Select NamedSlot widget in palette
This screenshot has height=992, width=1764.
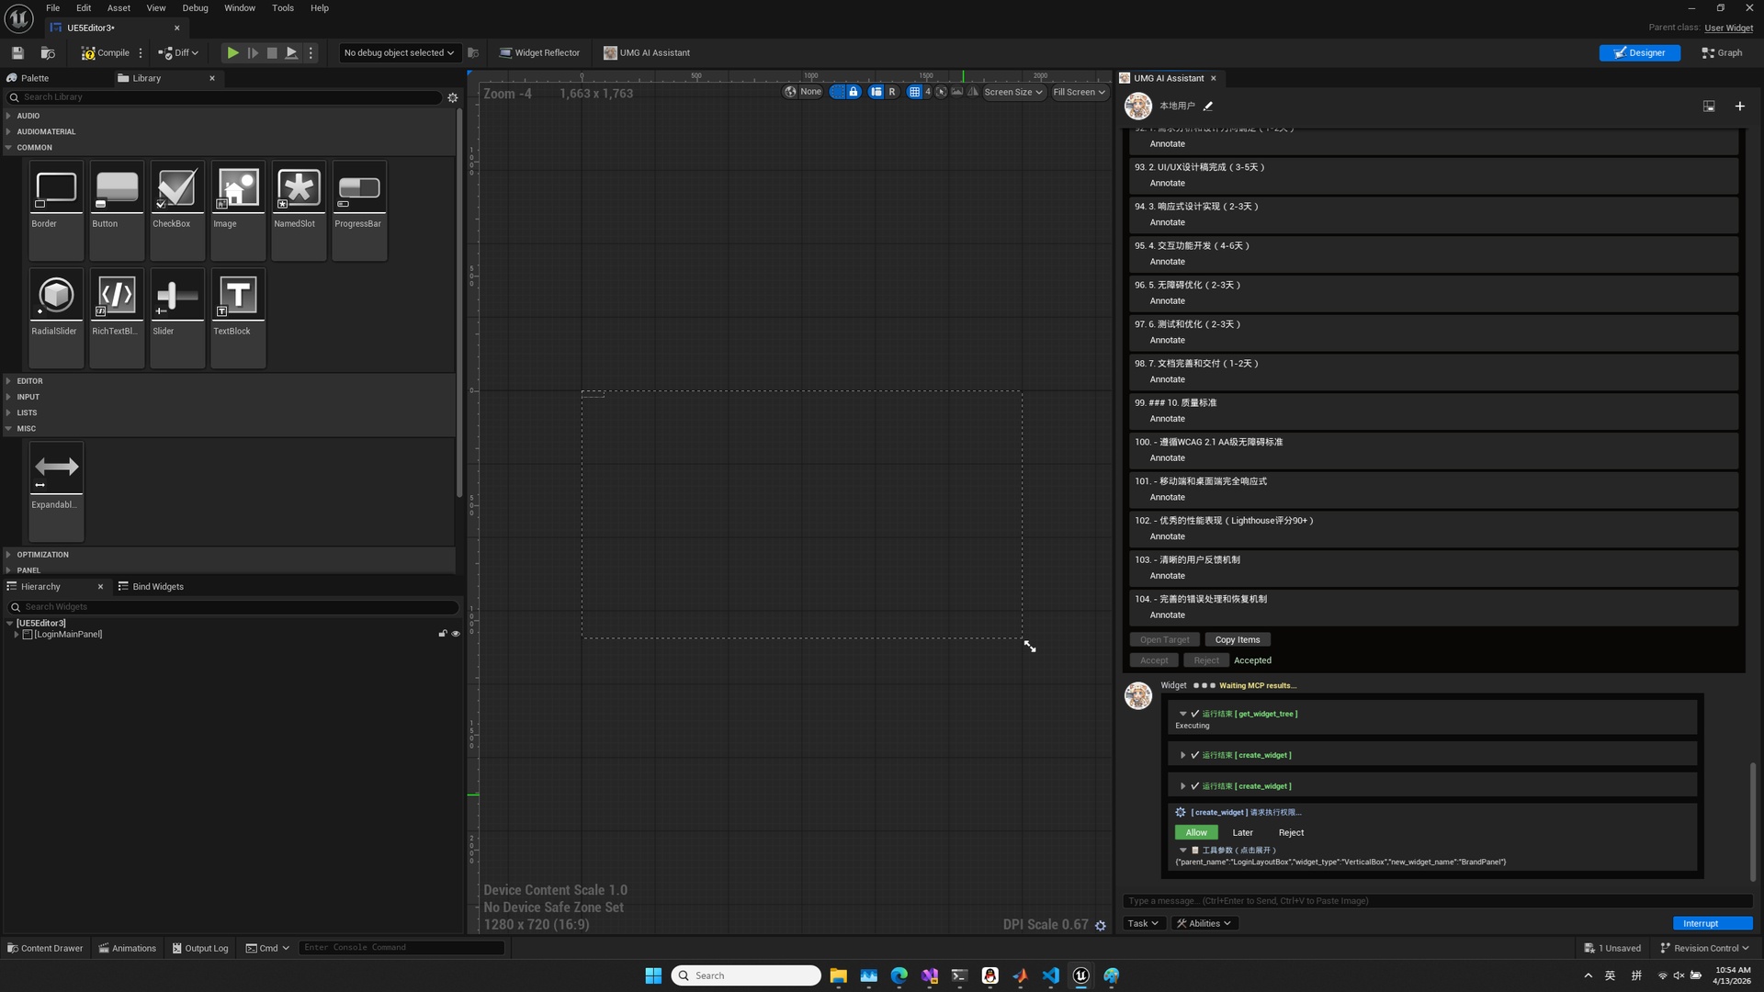point(299,210)
